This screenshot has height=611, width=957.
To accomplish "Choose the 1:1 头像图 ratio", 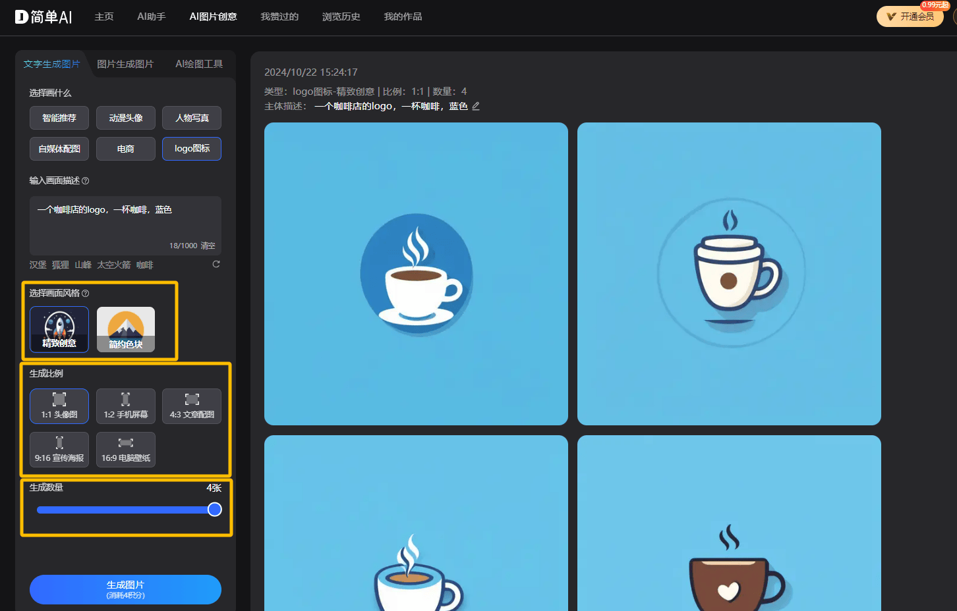I will tap(59, 406).
